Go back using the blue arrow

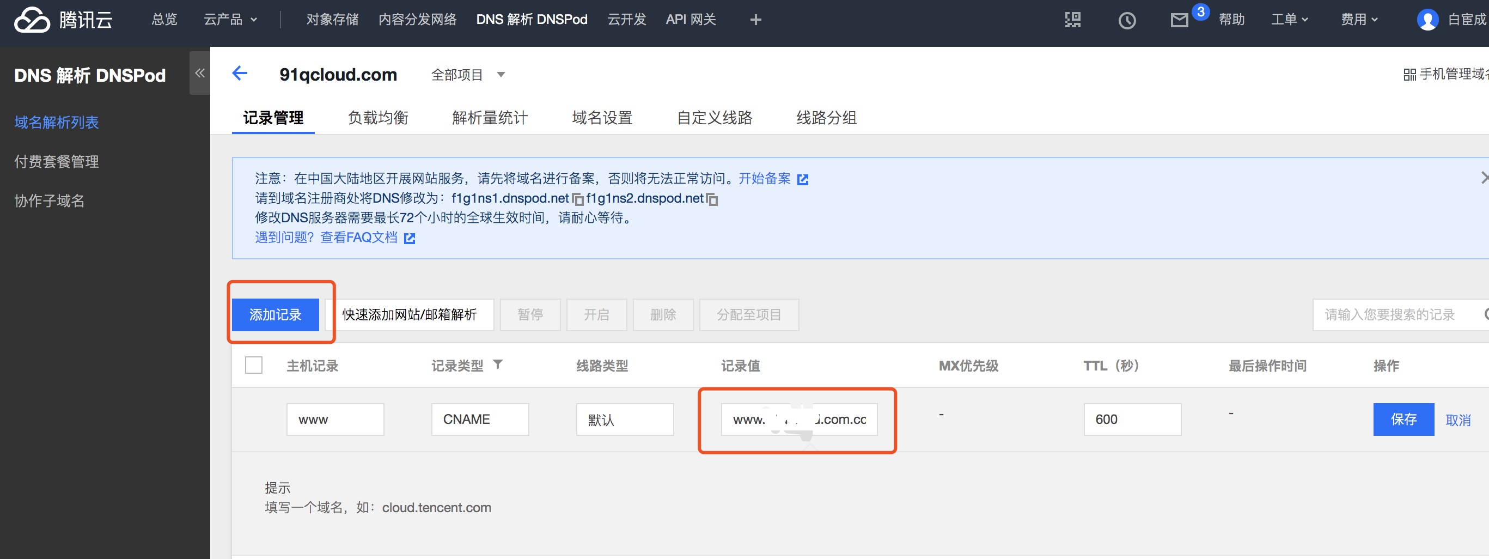[240, 74]
